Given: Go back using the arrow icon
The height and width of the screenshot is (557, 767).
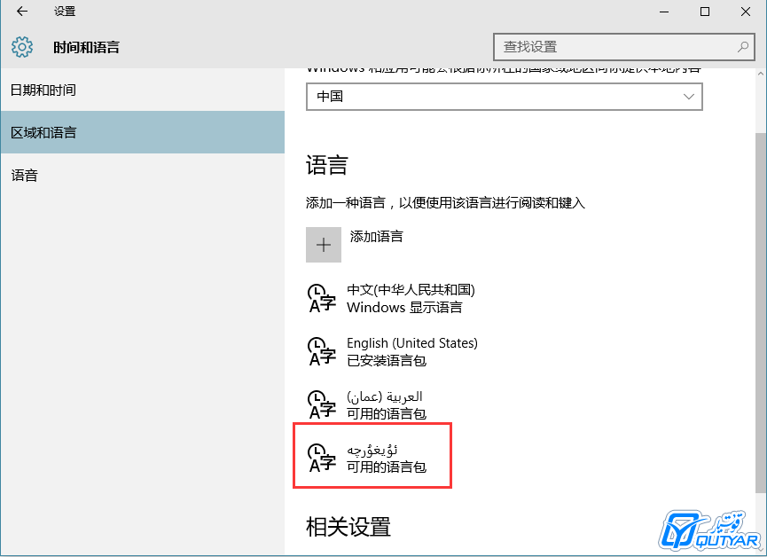Looking at the screenshot, I should click(22, 12).
